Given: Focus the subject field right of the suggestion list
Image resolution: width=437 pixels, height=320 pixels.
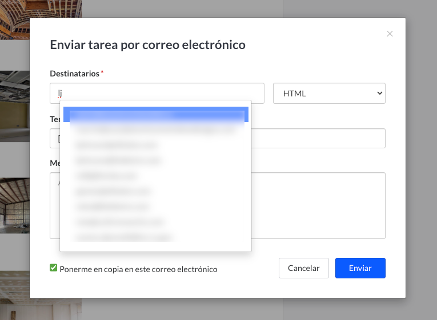Looking at the screenshot, I should point(318,138).
